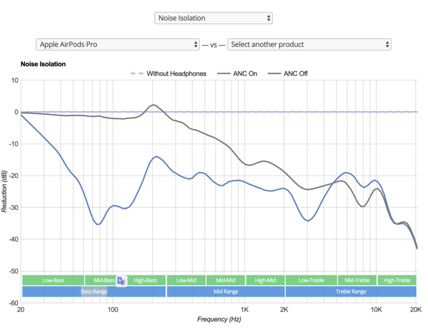Viewport: 428px width, 334px height.
Task: Click the Google Translate icon on the chart
Action: 121,281
